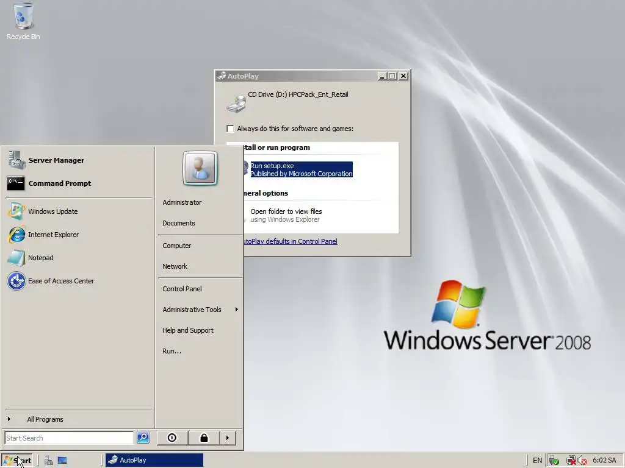625x468 pixels.
Task: Open Administrator folder from Start menu
Action: coord(182,202)
